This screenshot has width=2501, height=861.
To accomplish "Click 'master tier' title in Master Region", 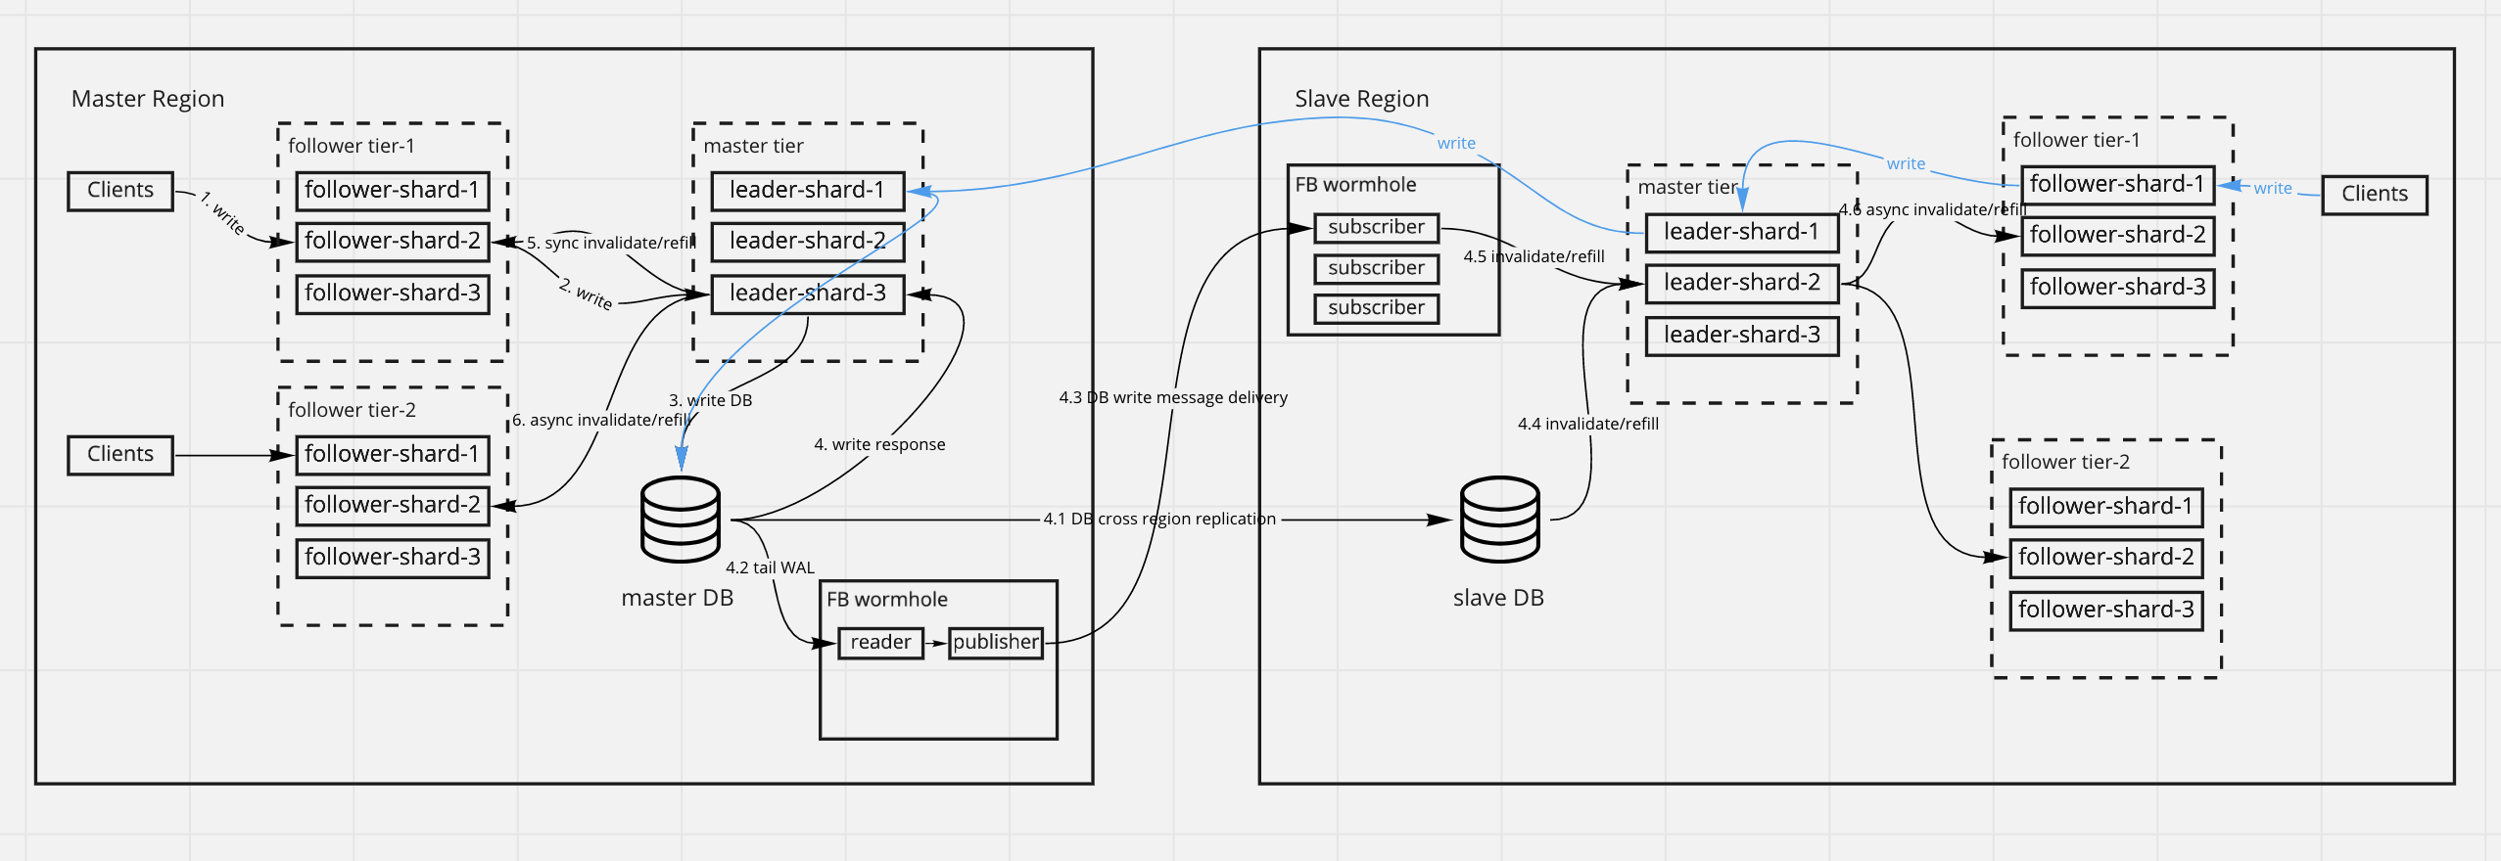I will point(753,147).
